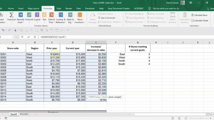
Task: Click cell with store code S003
Action: 13,61
